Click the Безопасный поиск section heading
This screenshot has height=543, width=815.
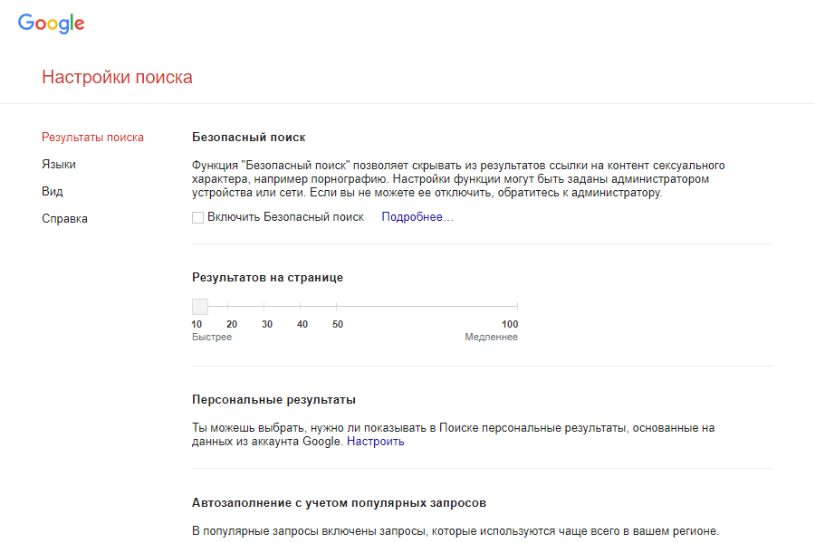point(249,138)
